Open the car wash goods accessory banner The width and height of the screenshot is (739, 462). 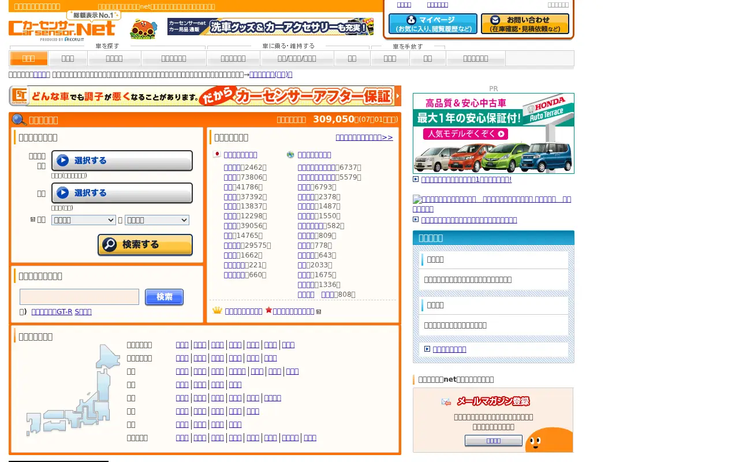[x=270, y=27]
